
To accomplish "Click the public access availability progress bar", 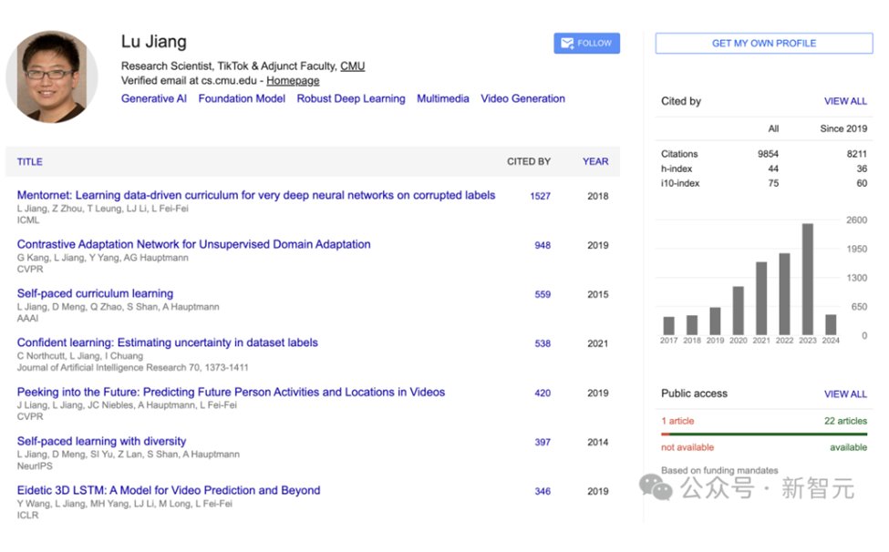I will click(x=764, y=434).
